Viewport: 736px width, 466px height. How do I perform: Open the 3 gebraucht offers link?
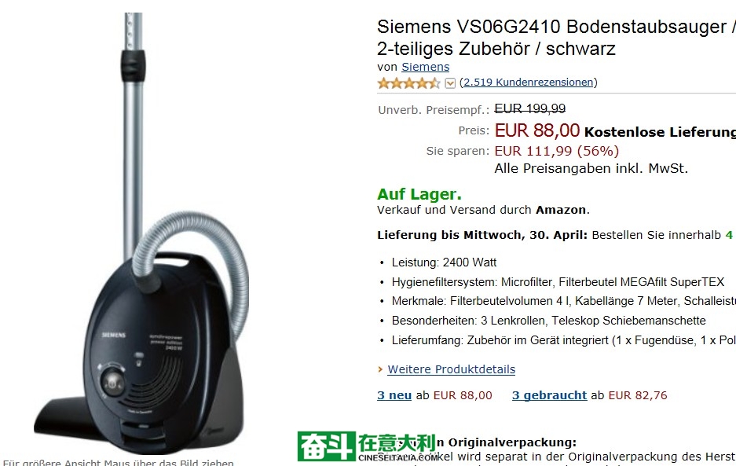click(x=549, y=395)
